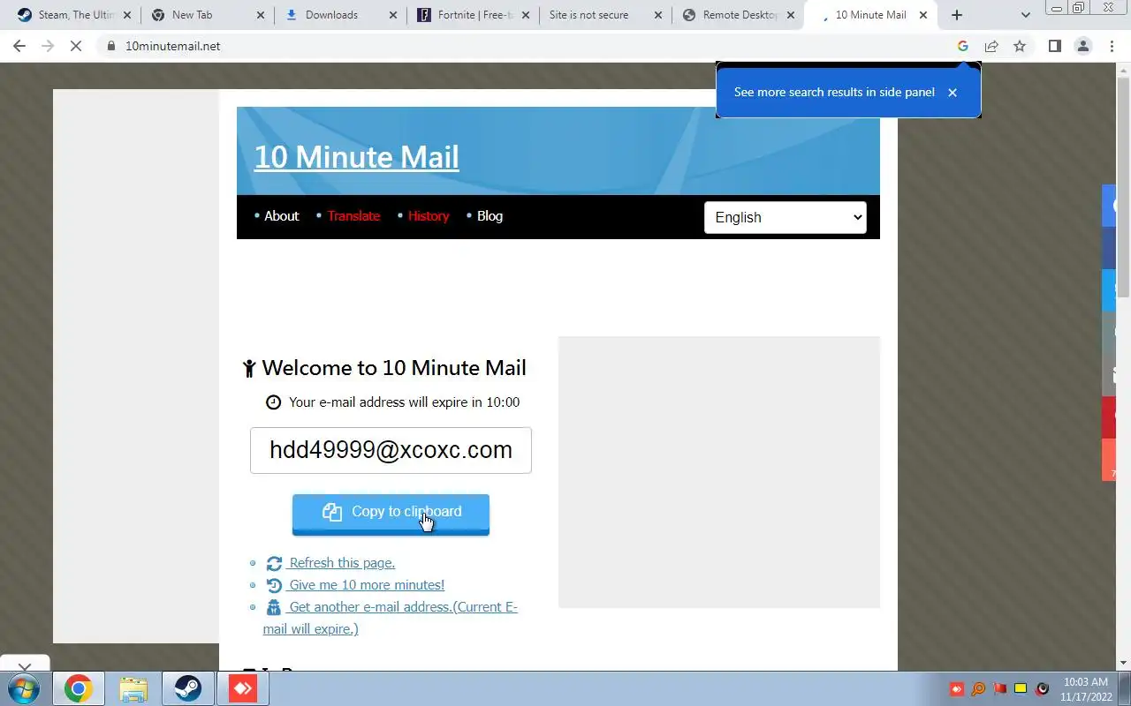This screenshot has height=706, width=1131.
Task: Switch to the Remote Desktop tab
Action: coord(737,15)
